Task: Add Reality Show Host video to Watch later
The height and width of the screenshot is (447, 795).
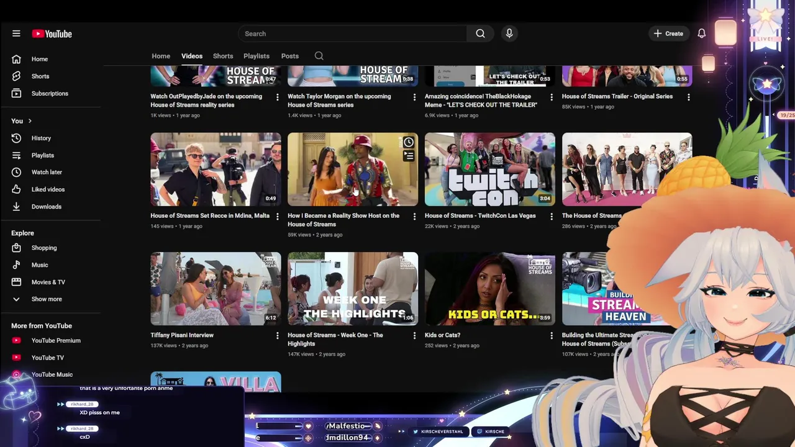Action: [409, 142]
